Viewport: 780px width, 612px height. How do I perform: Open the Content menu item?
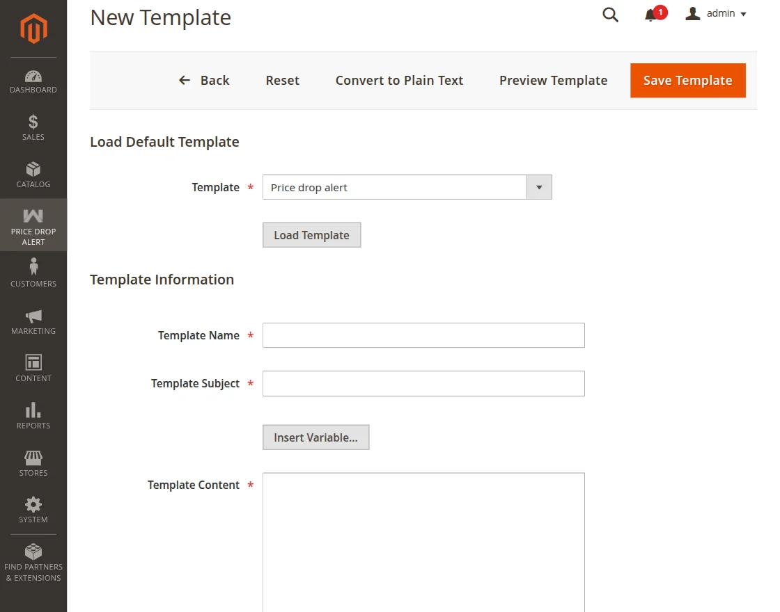[x=33, y=368]
